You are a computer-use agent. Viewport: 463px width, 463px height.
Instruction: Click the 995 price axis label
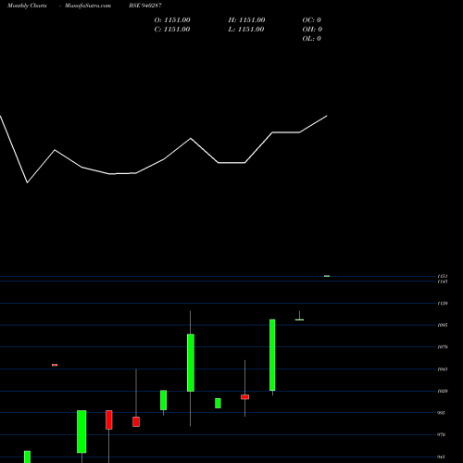click(442, 413)
